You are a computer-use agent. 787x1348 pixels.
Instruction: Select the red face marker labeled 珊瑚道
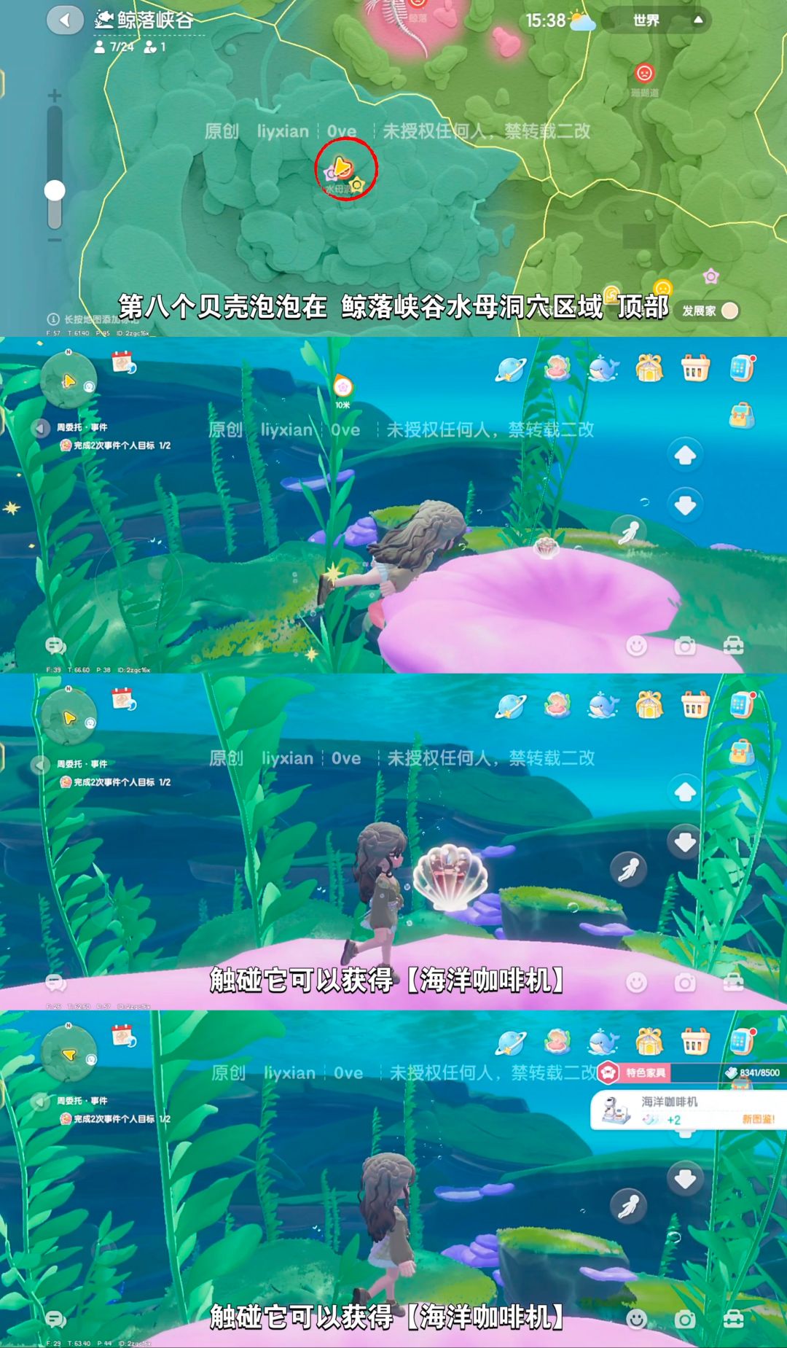coord(644,73)
